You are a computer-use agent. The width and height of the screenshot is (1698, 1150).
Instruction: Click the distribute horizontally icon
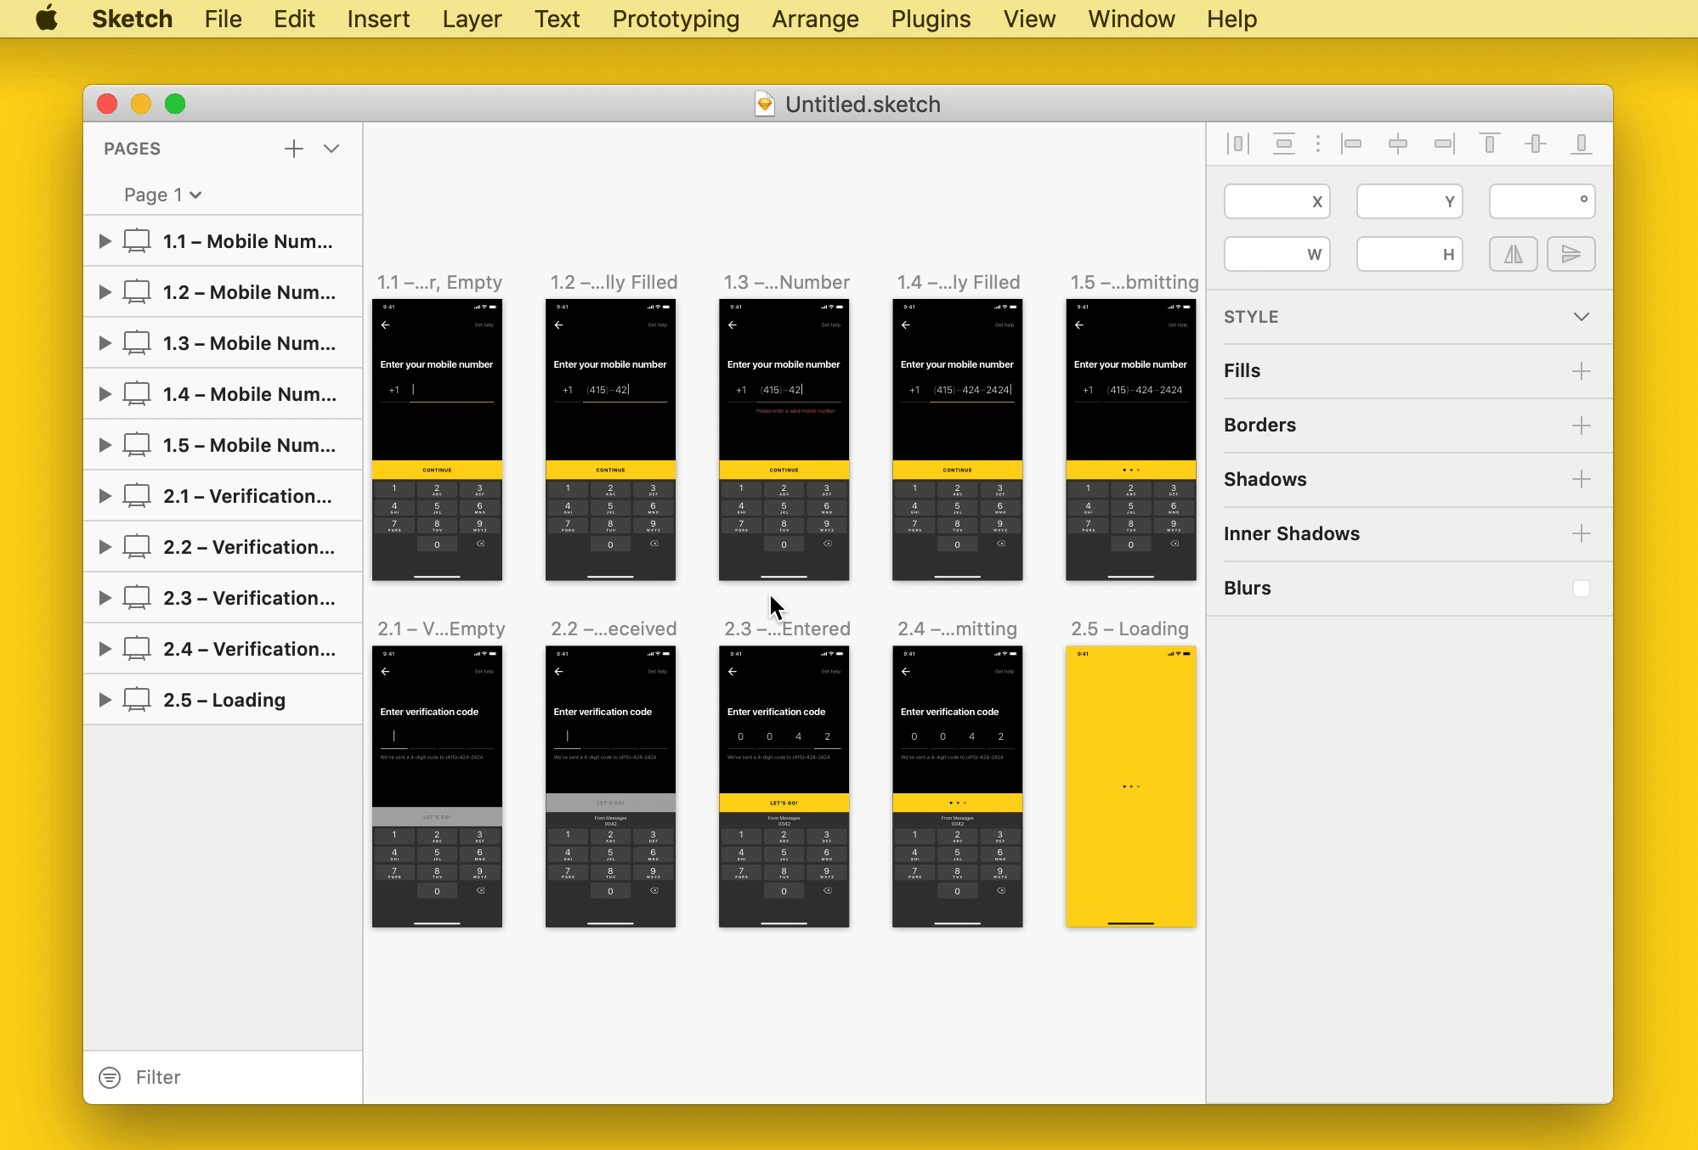coord(1238,144)
